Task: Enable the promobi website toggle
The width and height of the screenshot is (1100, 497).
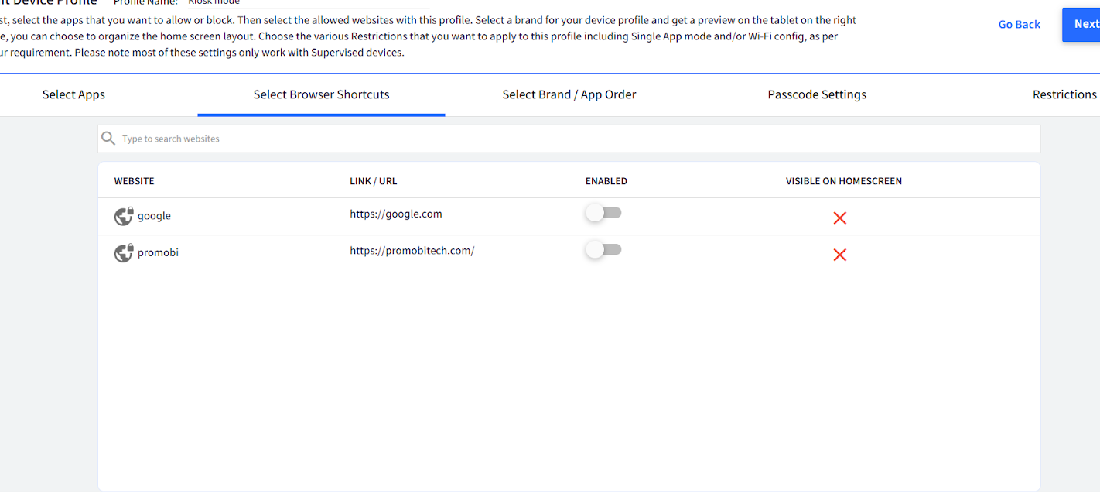Action: [603, 249]
